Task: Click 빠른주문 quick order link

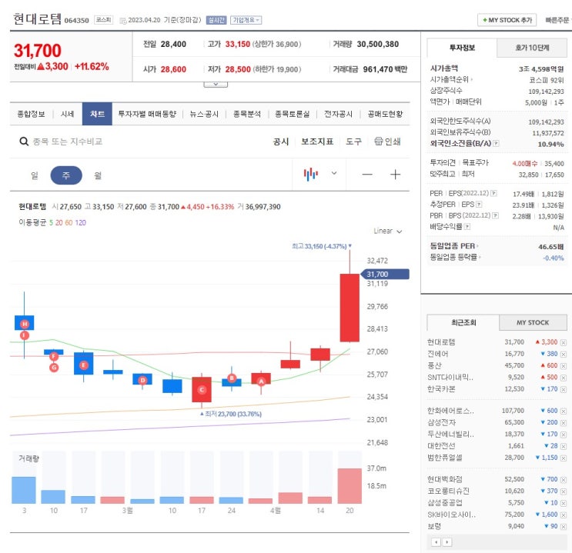Action: pyautogui.click(x=557, y=20)
